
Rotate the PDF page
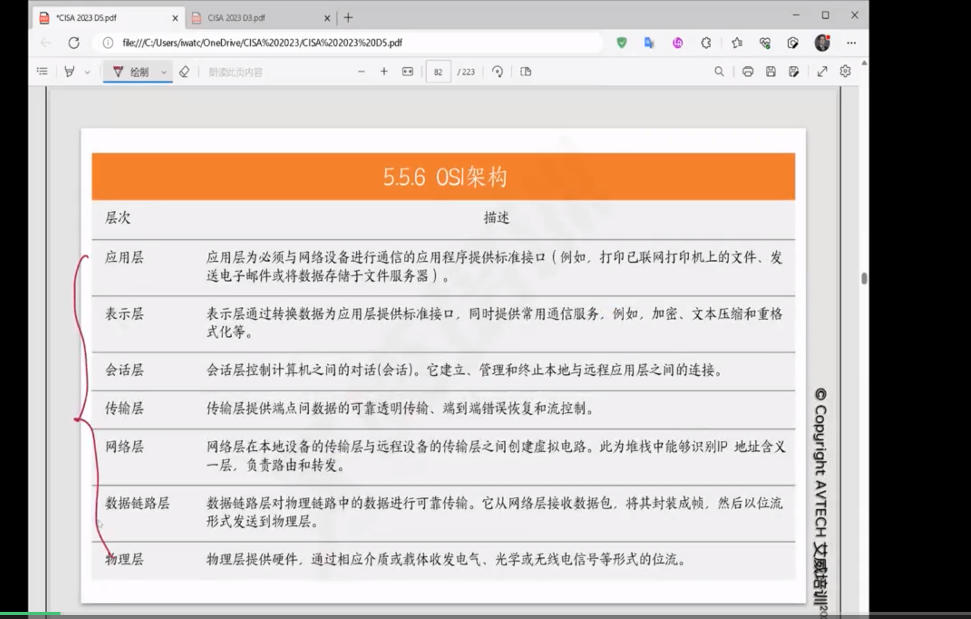pyautogui.click(x=498, y=71)
